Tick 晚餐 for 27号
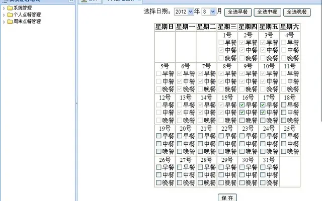 (180, 183)
